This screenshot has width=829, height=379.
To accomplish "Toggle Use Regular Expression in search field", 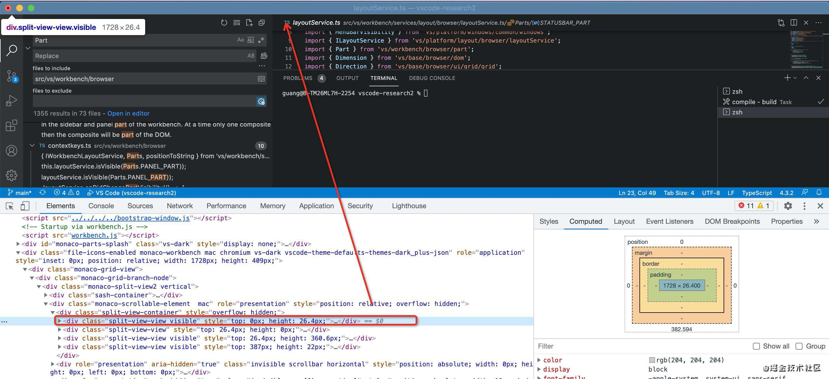I will pyautogui.click(x=261, y=40).
